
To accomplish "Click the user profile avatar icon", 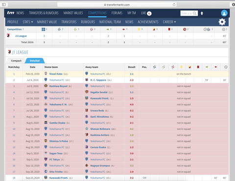I will coord(224,13).
